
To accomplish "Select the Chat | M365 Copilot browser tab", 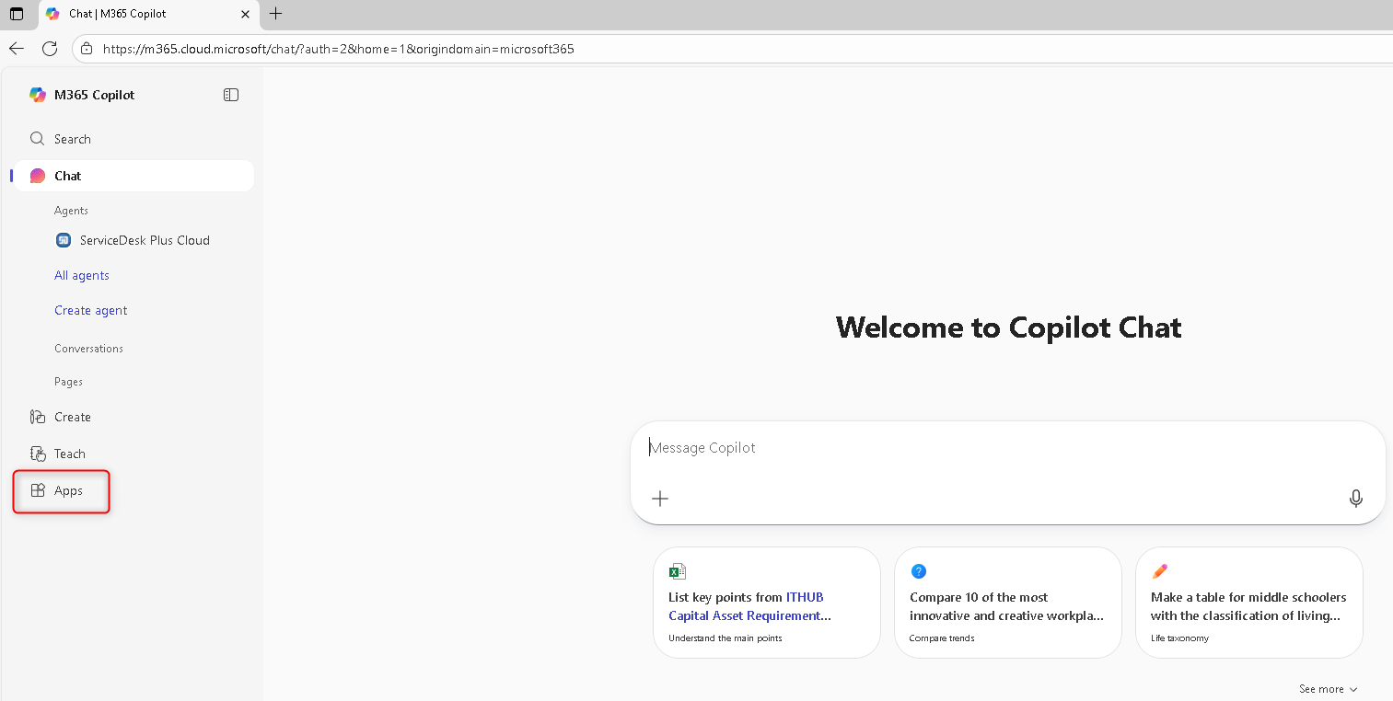I will tap(148, 14).
